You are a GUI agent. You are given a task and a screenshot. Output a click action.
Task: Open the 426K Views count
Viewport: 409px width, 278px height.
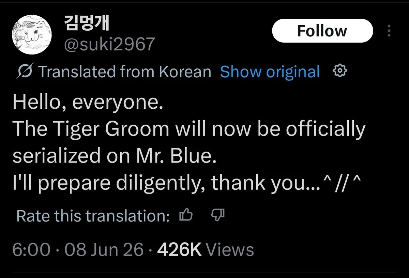click(x=206, y=250)
